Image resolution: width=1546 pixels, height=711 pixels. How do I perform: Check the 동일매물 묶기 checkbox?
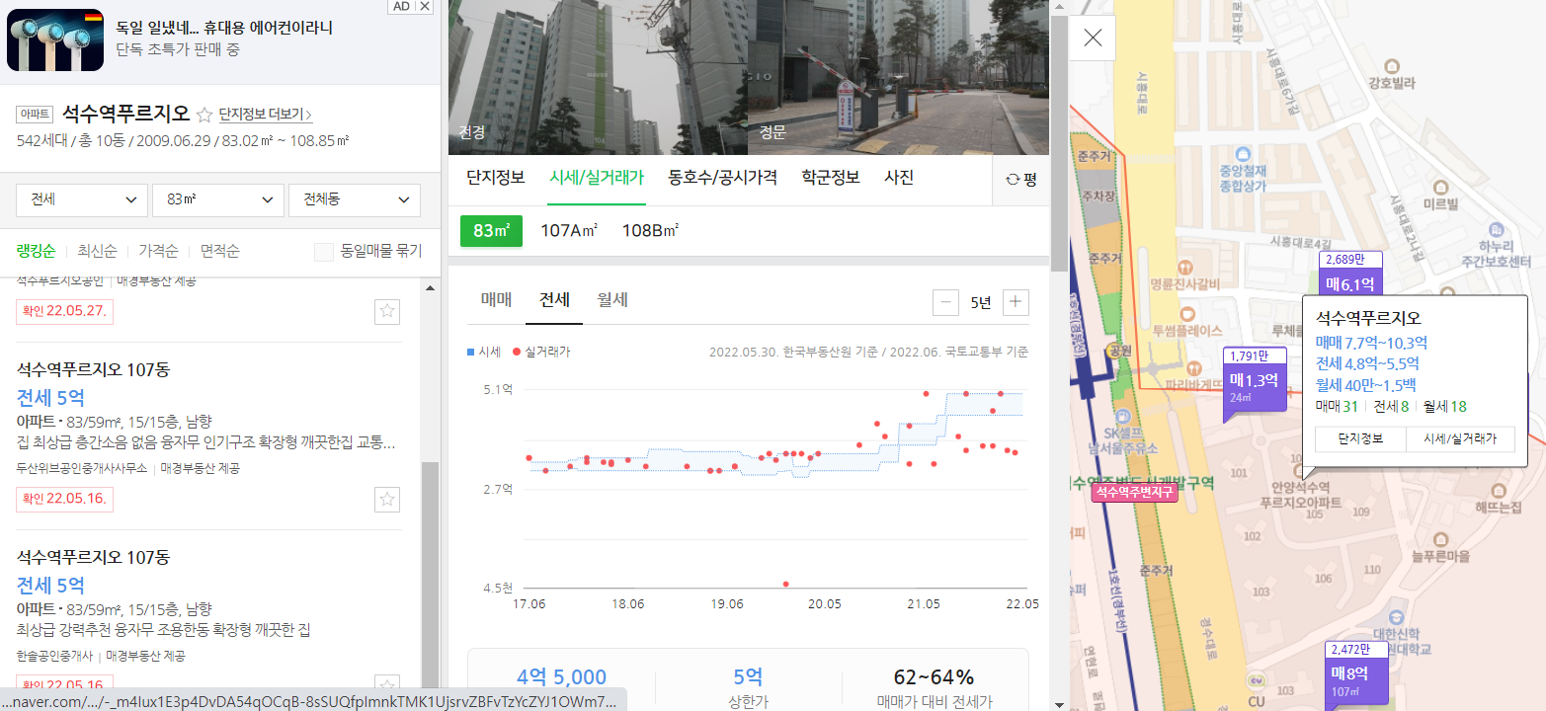[323, 252]
